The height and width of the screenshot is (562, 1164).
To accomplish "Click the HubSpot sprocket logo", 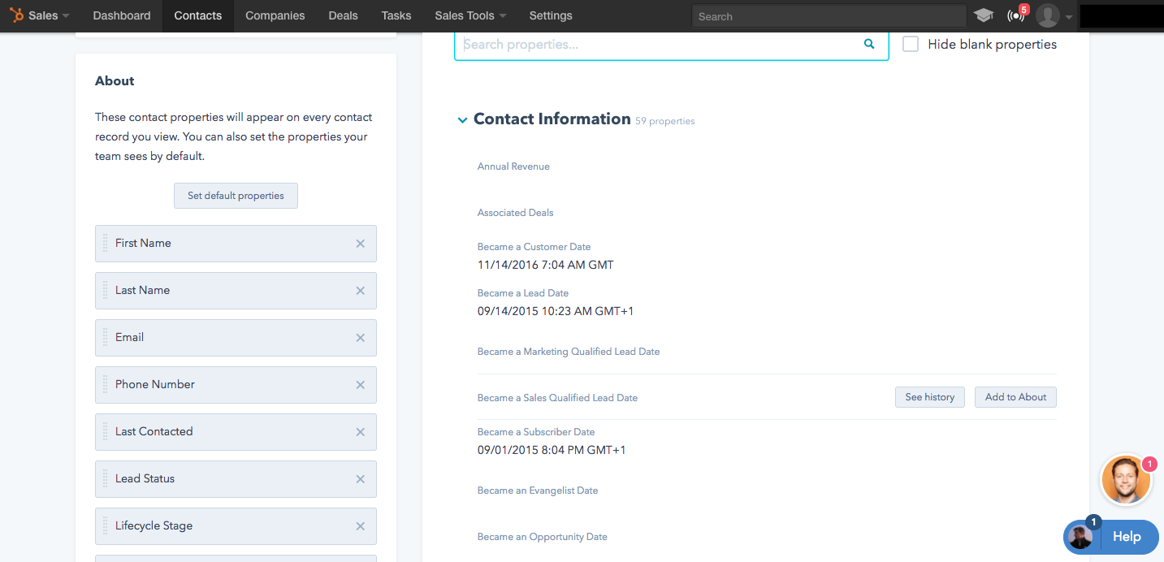I will (16, 15).
